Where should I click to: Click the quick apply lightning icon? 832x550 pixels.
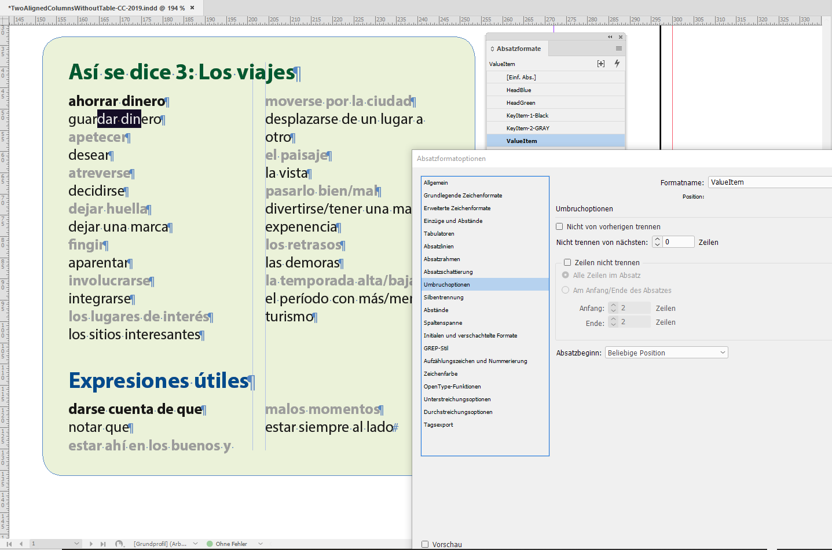[x=617, y=64]
